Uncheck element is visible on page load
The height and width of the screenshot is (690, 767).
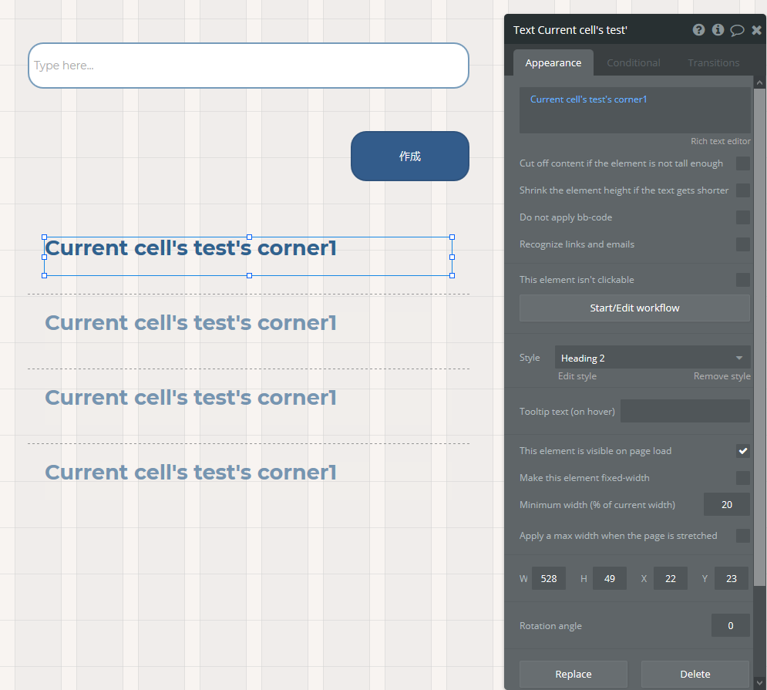point(742,451)
